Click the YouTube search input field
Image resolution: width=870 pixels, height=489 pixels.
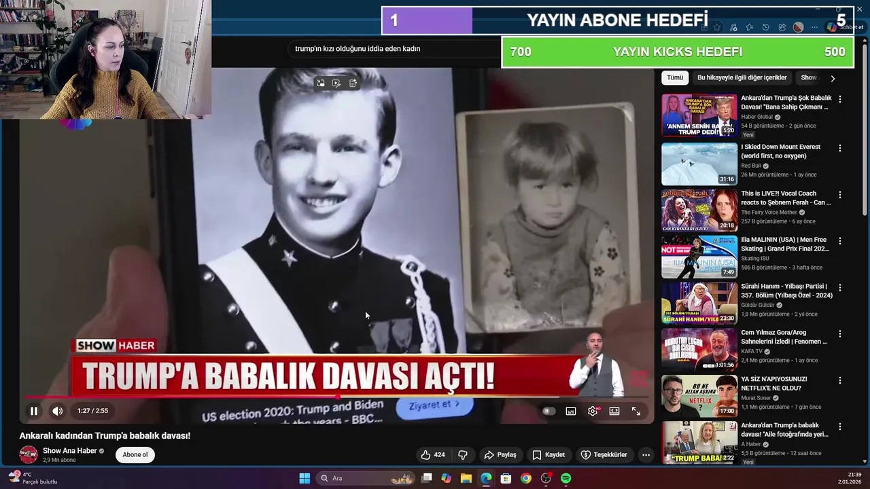(x=394, y=49)
